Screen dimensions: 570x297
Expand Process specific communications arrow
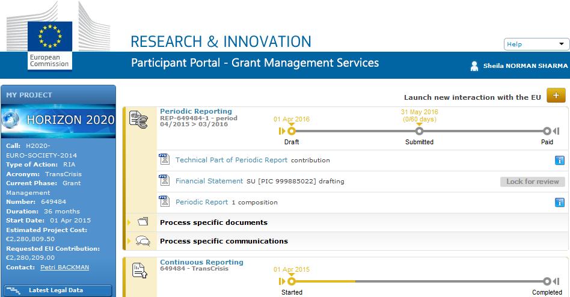[x=129, y=241]
